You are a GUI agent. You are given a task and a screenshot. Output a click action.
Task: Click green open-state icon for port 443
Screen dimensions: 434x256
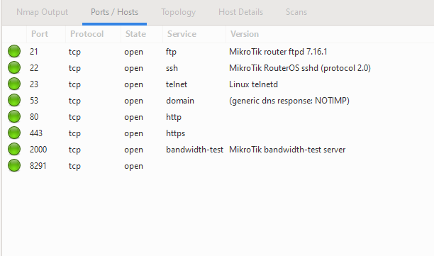tap(14, 133)
